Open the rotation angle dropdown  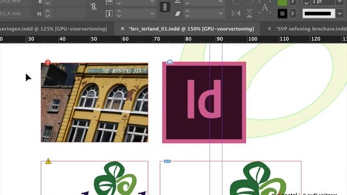click(x=221, y=2)
